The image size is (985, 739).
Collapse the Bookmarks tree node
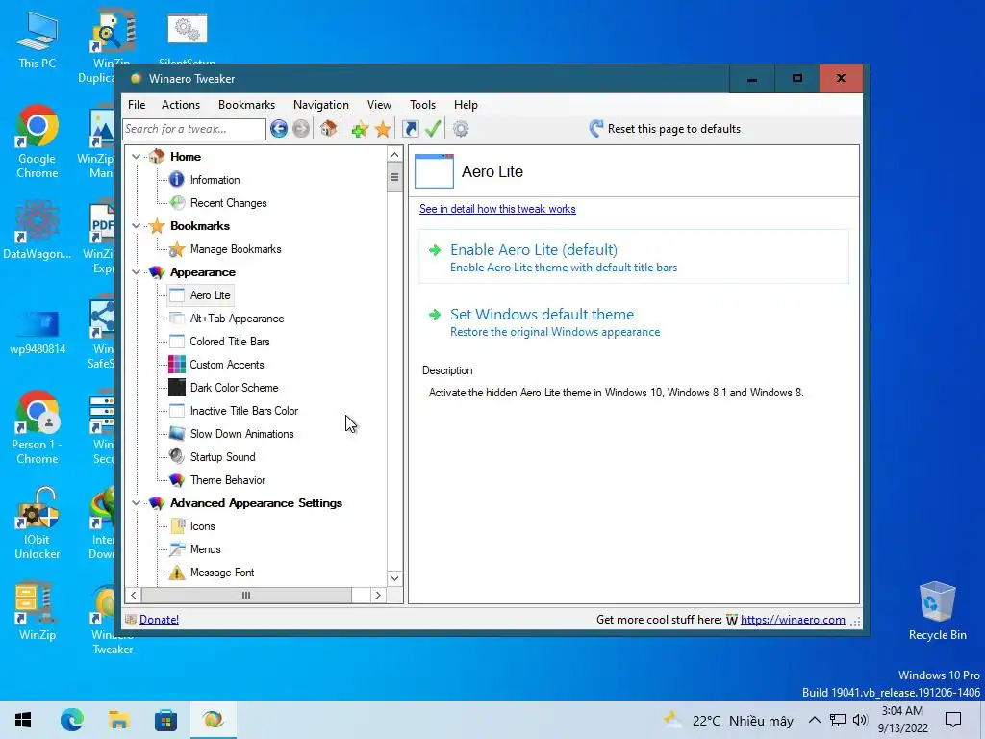(136, 225)
